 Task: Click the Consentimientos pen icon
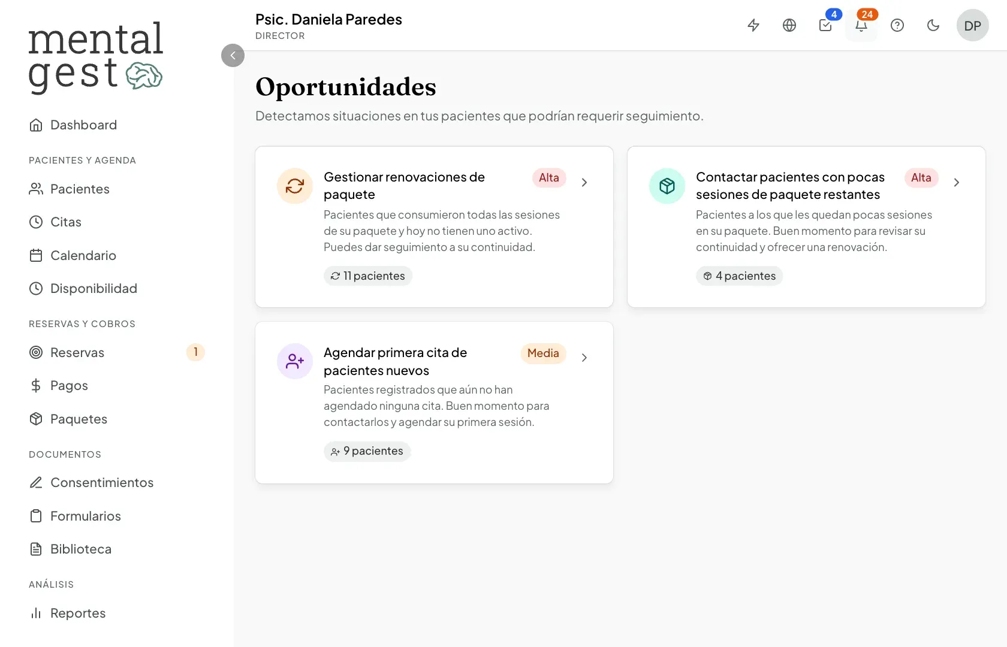(36, 482)
